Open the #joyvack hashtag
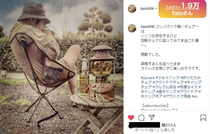Viewport: 210px width, 134px height. [148, 78]
